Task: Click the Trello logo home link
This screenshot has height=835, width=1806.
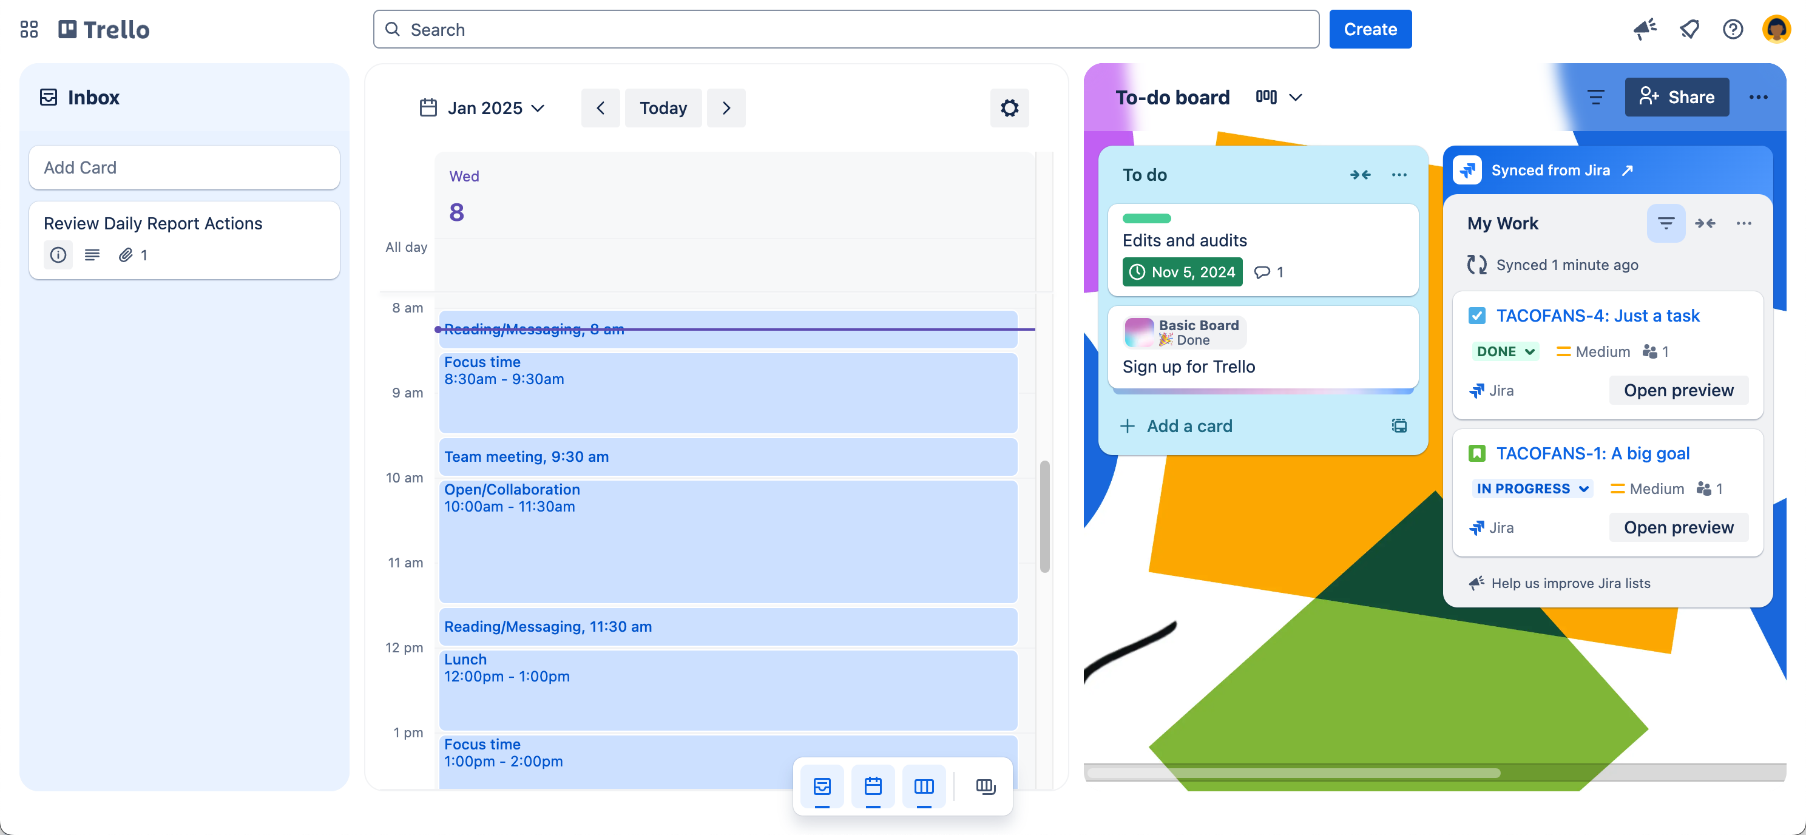Action: point(104,30)
